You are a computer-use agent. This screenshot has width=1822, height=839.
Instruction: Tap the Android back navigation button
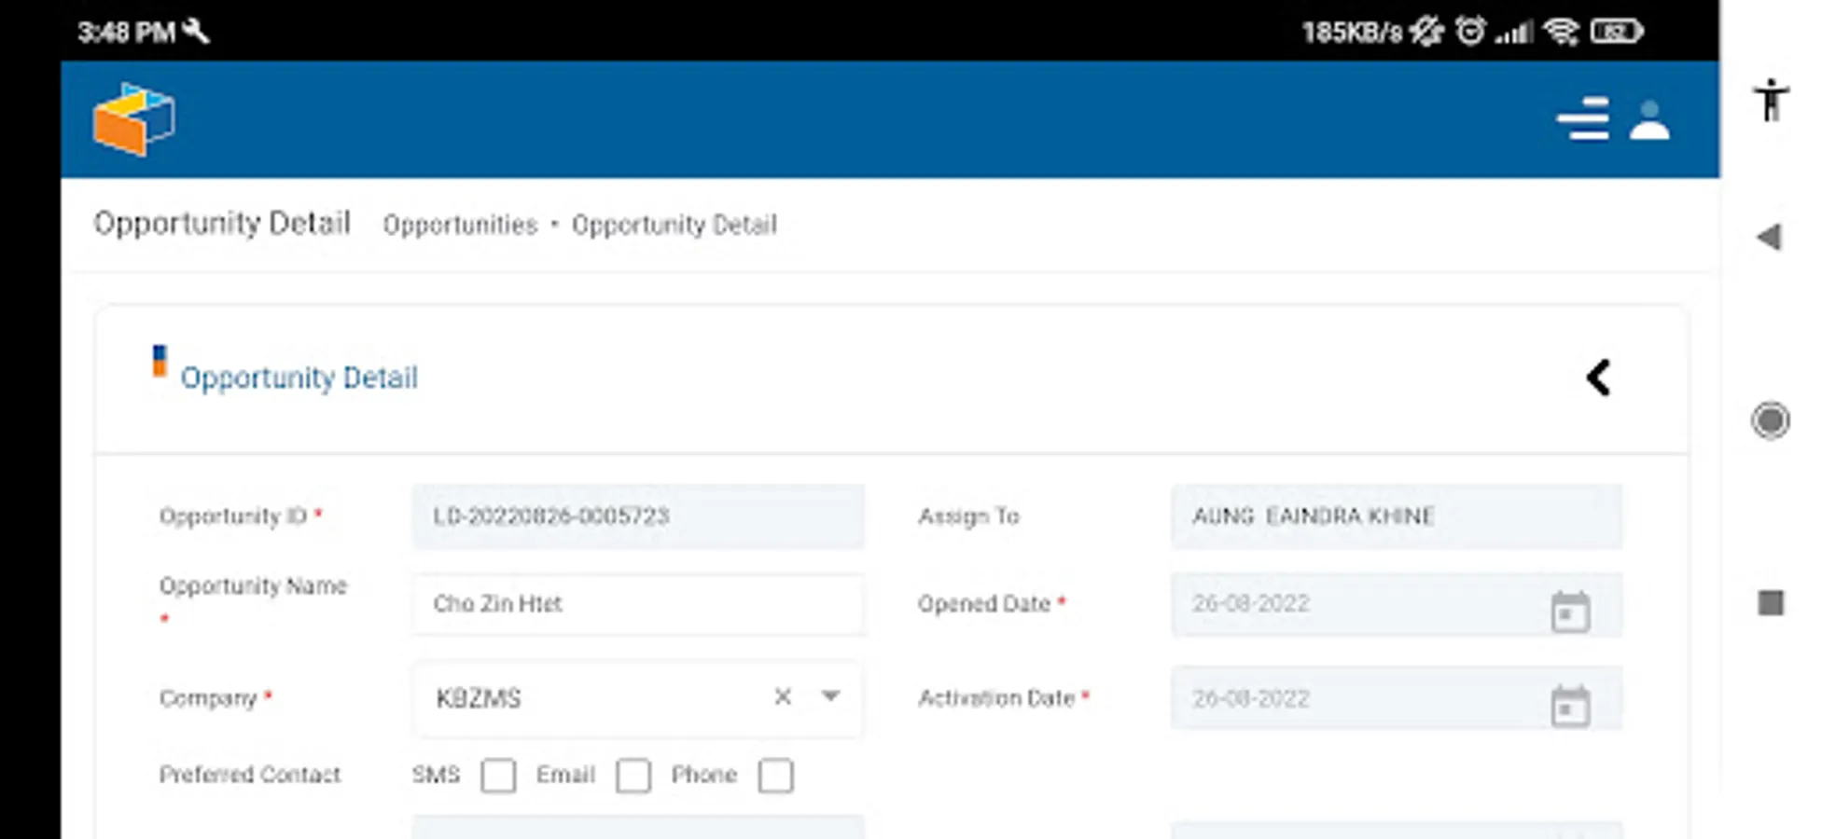1769,237
